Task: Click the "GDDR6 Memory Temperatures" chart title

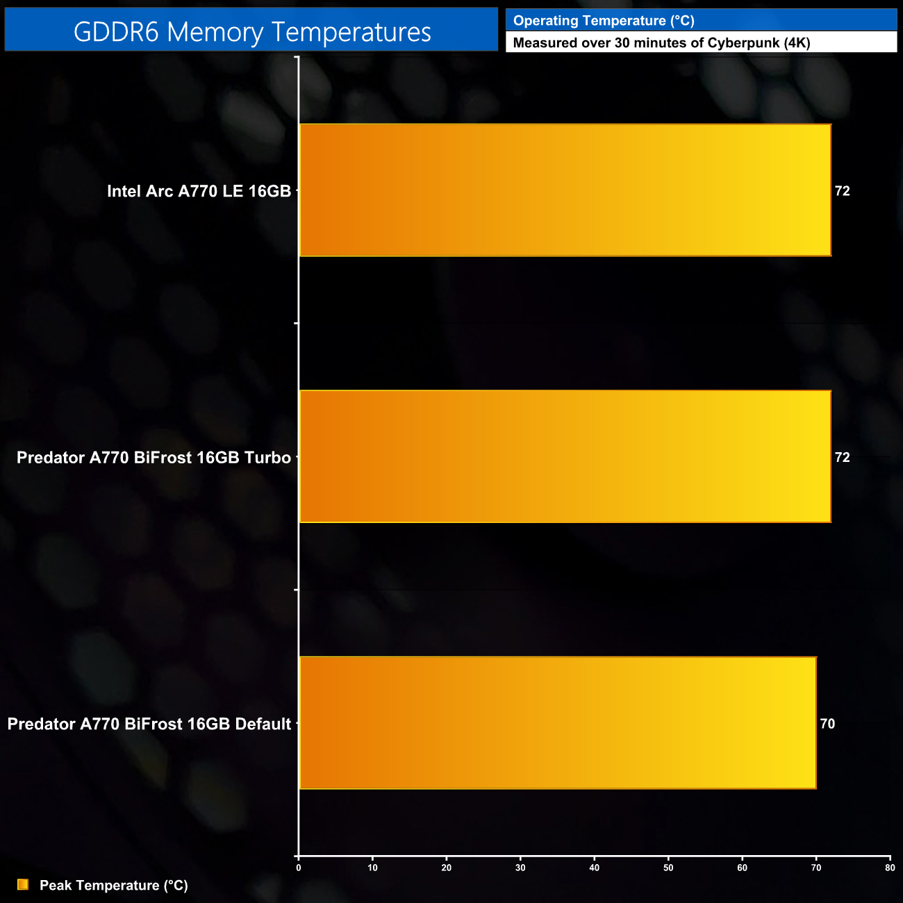Action: click(252, 32)
